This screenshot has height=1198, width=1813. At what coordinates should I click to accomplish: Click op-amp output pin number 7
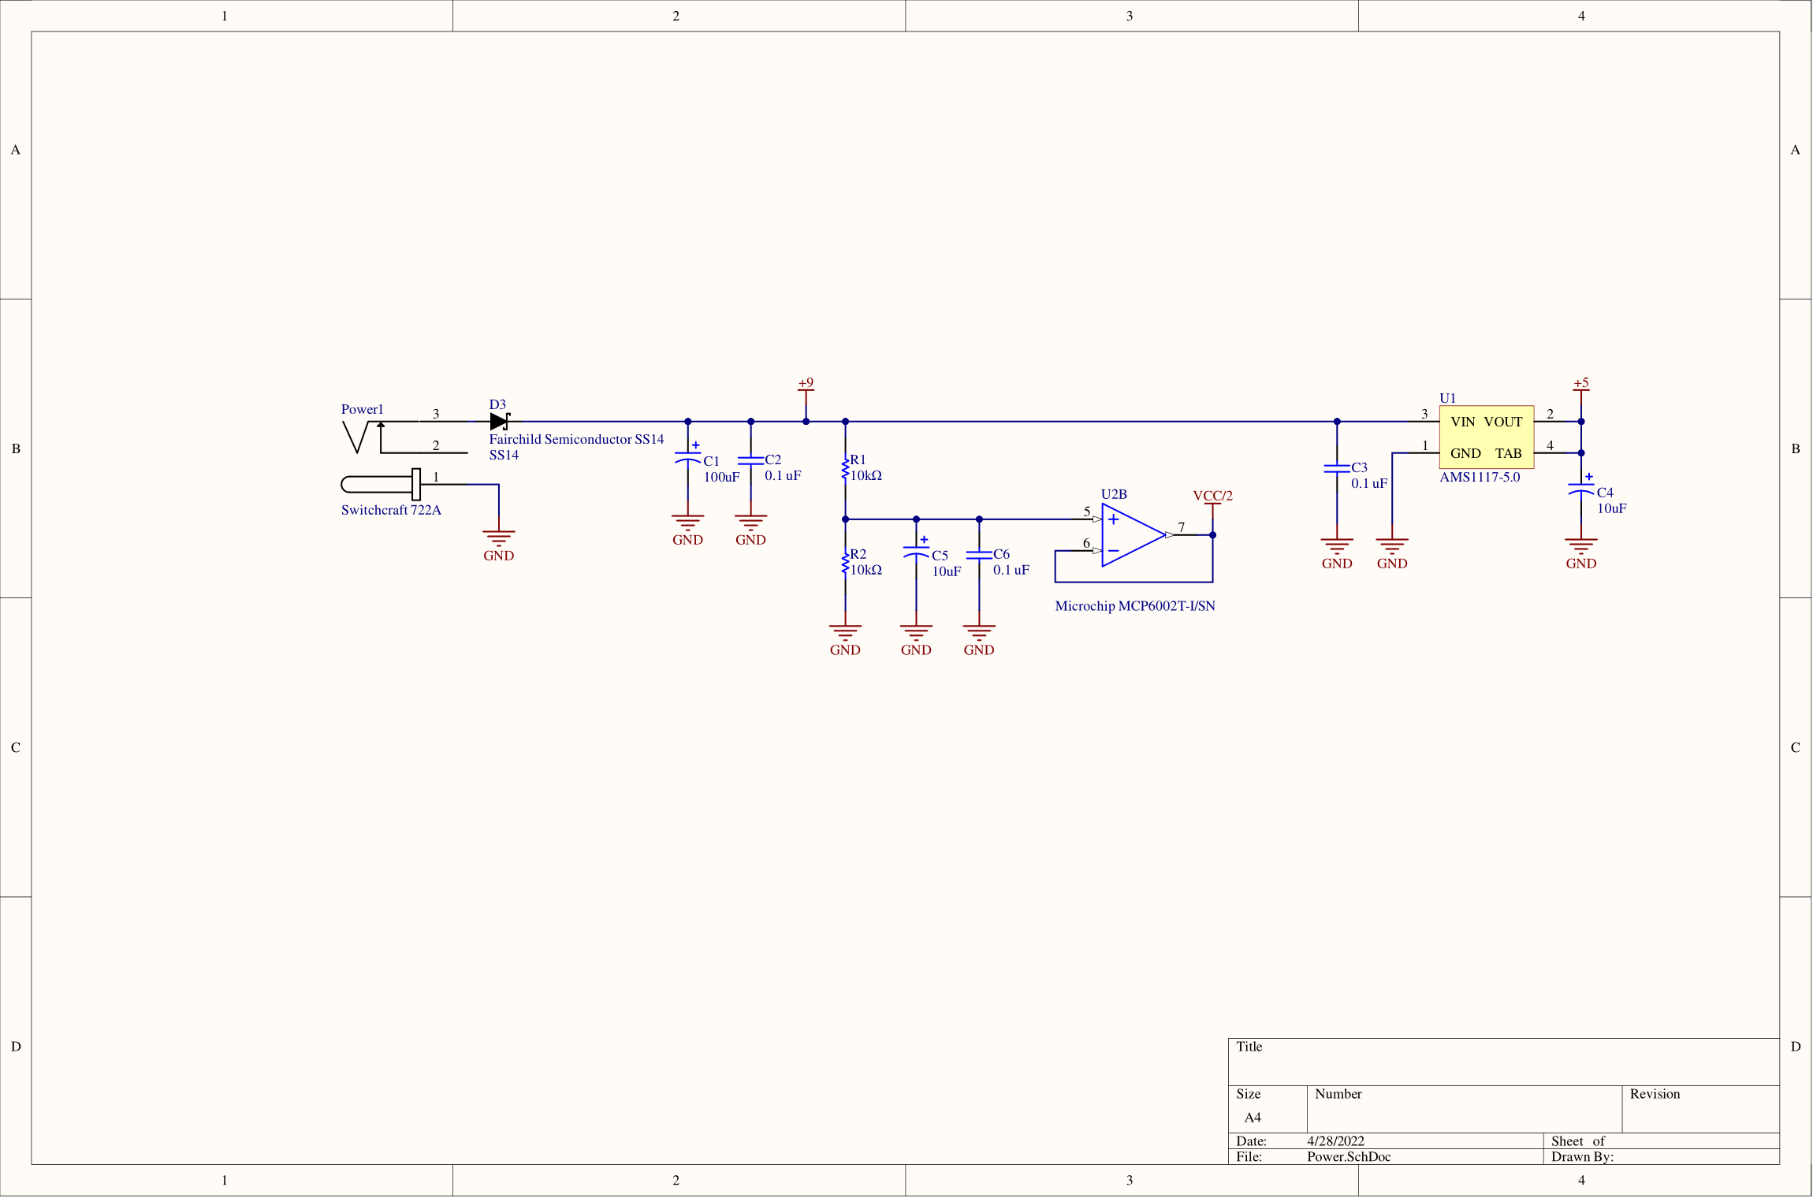(x=1181, y=528)
